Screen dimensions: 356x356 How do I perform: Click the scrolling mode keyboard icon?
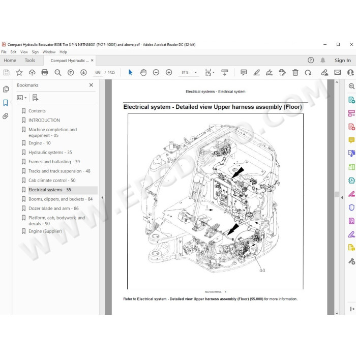225,72
